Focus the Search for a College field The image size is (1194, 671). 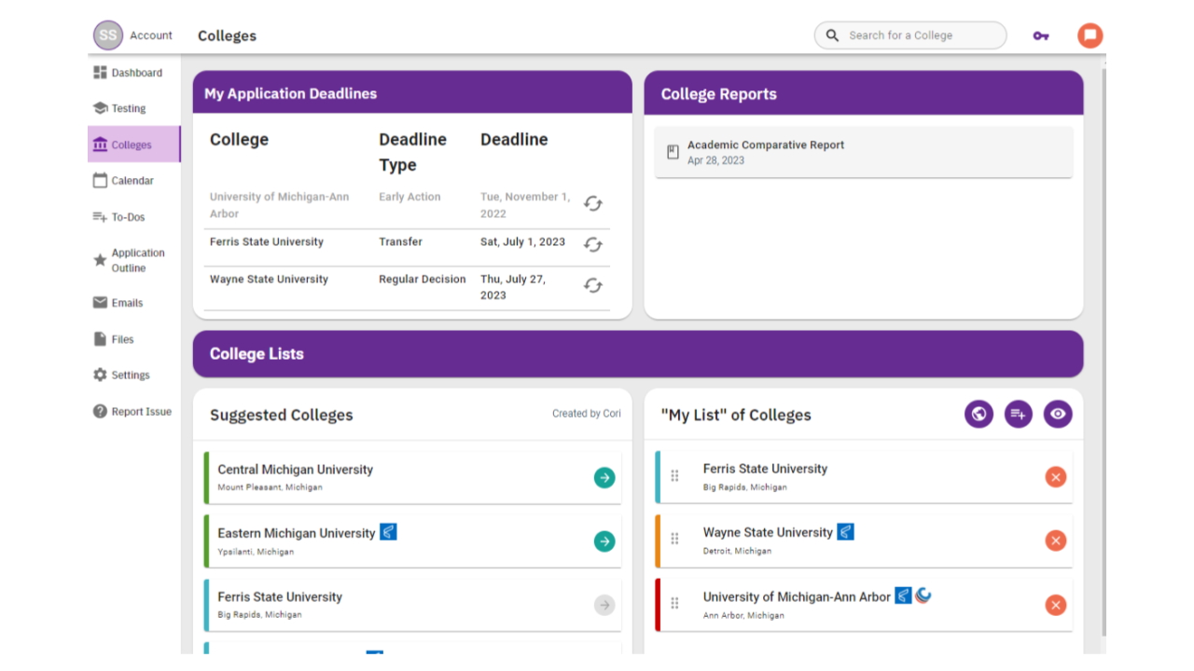click(x=910, y=35)
